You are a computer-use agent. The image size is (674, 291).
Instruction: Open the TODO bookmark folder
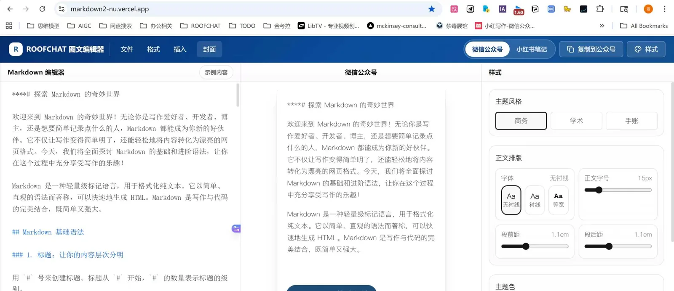click(242, 26)
